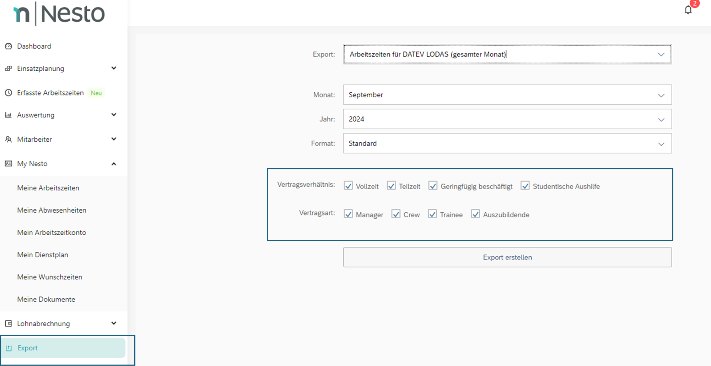711x366 pixels.
Task: Go to Meine Dokumente
Action: (x=46, y=299)
